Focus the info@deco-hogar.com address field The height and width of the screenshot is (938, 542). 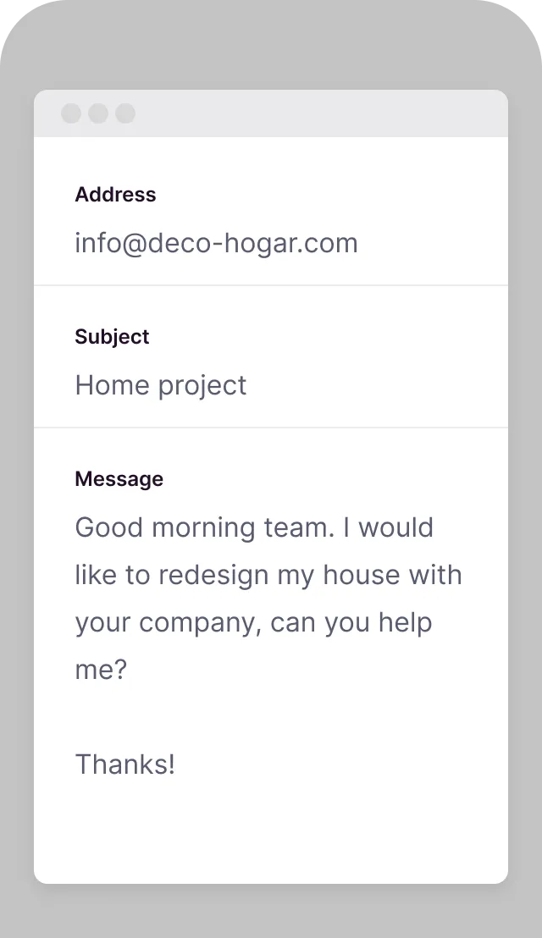point(216,244)
